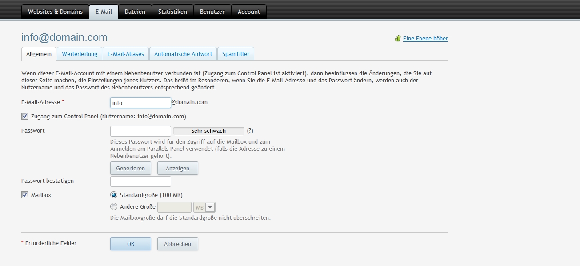
Task: Open the E-Mail-Aliases sub-tab
Action: point(126,54)
